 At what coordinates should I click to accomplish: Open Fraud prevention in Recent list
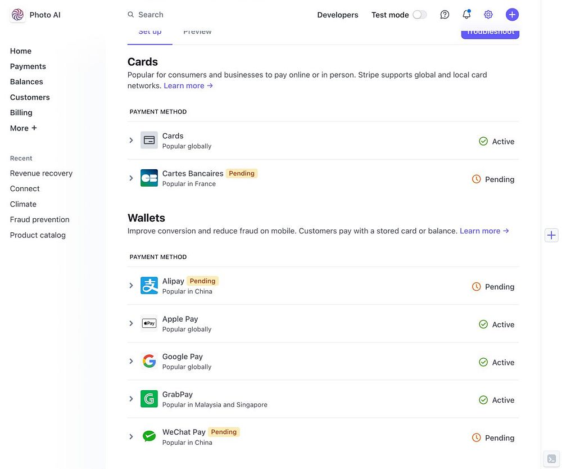tap(40, 219)
